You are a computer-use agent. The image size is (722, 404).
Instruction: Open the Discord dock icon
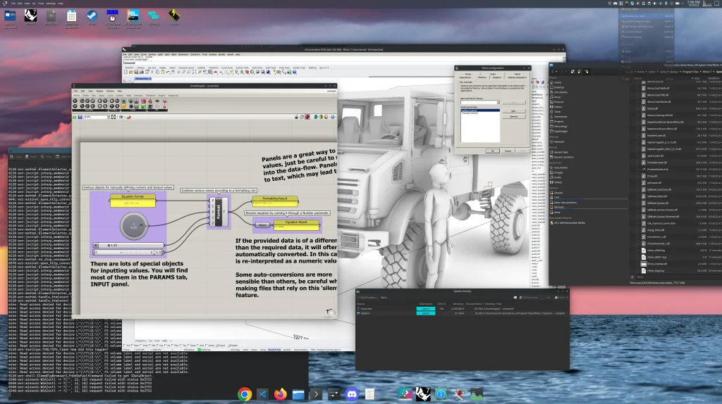click(352, 394)
